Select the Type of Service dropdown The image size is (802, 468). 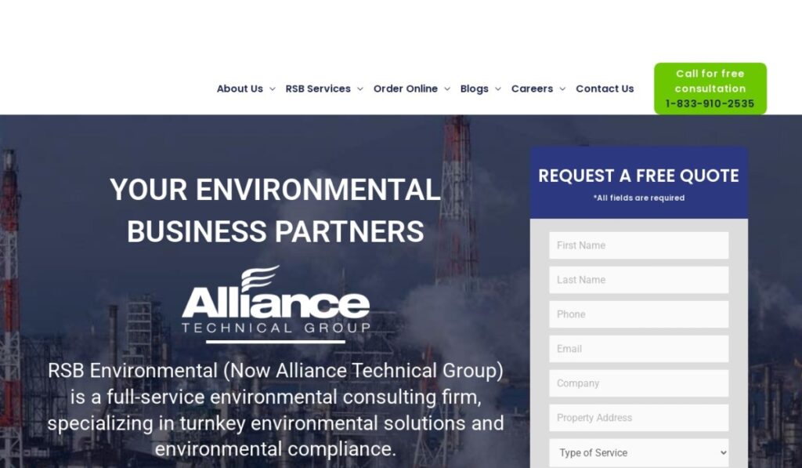[639, 452]
